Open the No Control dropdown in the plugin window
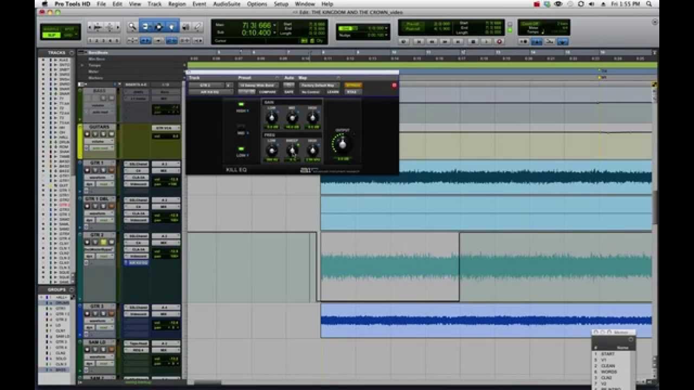Screen dimensions: 694x390 311,92
